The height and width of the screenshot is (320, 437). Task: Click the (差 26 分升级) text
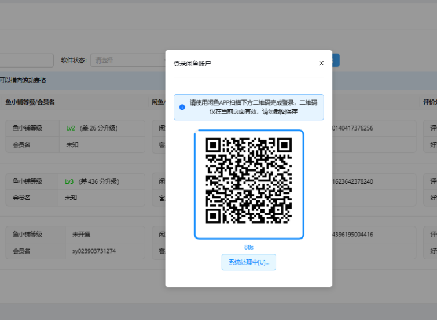[98, 128]
